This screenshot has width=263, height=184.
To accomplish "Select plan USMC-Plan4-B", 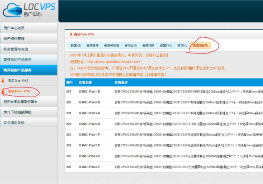I will (90, 124).
